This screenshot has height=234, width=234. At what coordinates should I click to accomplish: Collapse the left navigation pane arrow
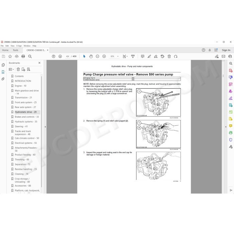point(45,127)
